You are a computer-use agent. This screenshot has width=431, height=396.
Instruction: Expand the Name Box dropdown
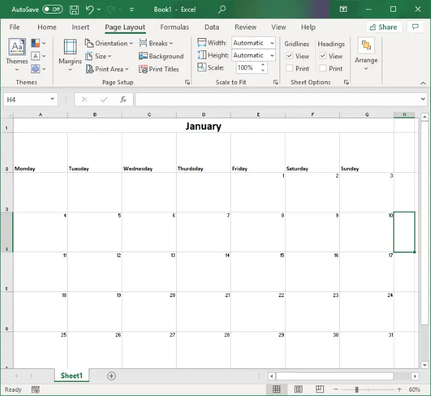click(52, 99)
